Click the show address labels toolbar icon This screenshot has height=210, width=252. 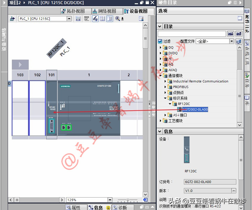[78, 19]
